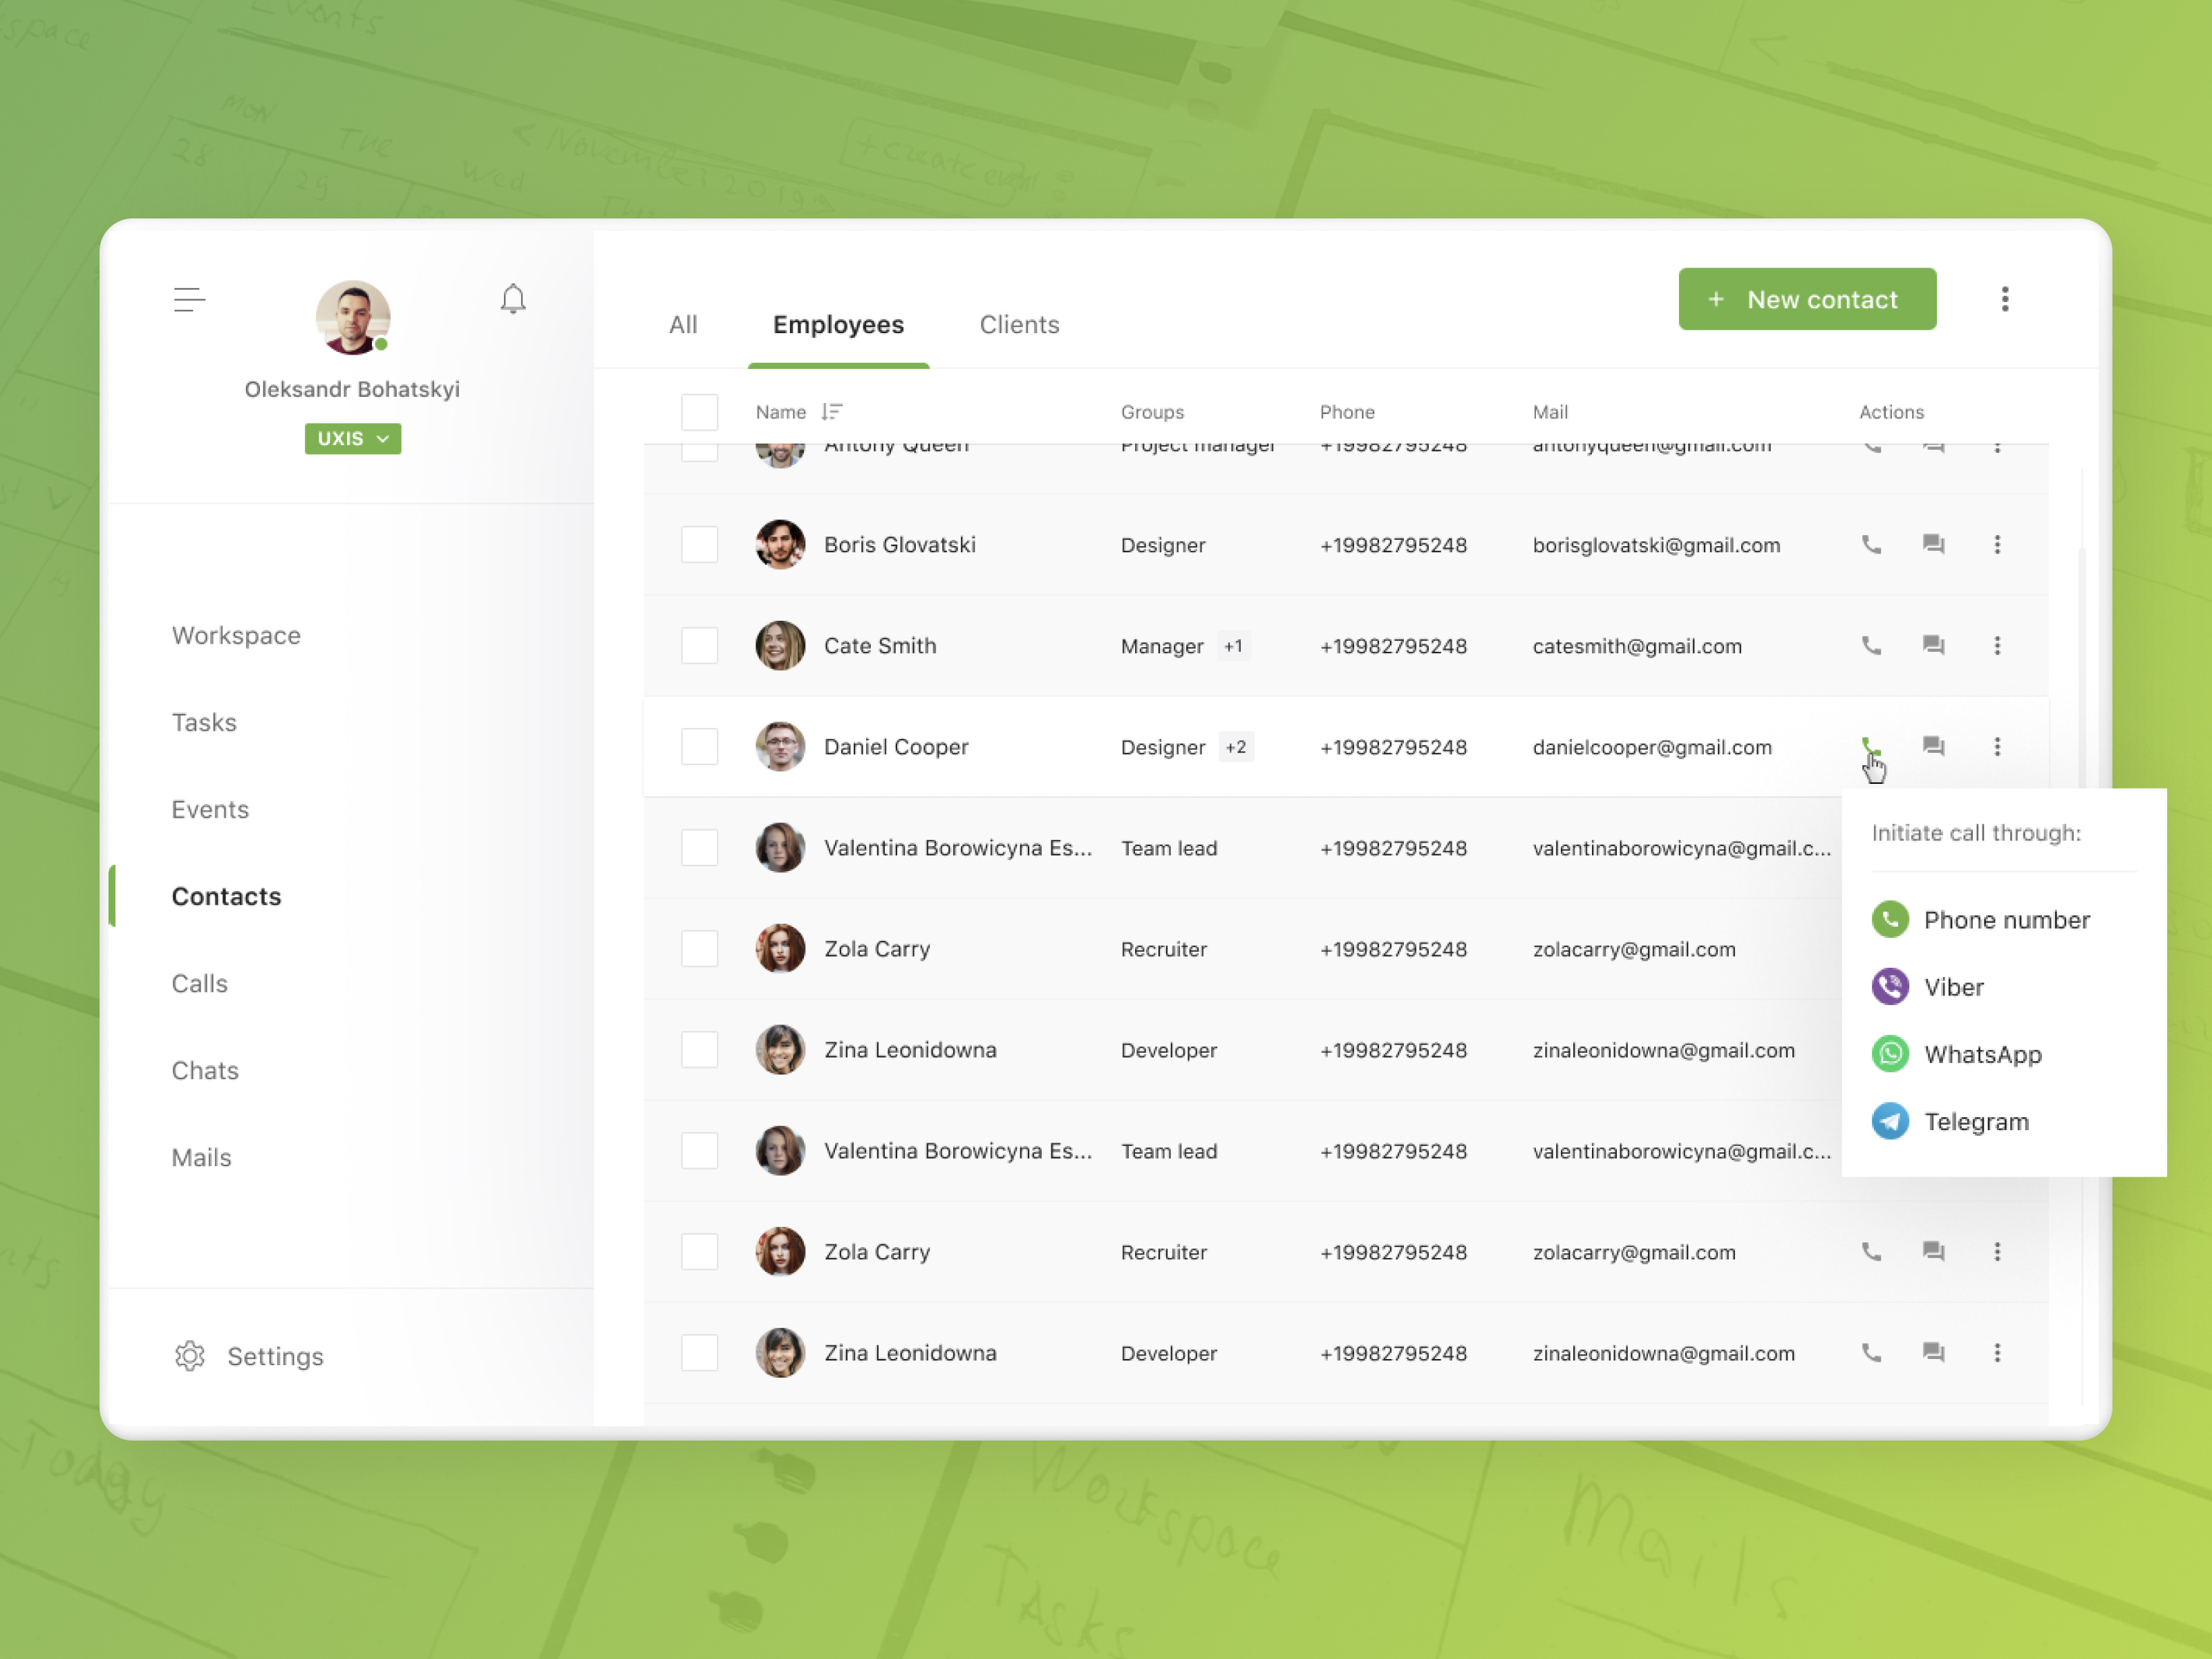Image resolution: width=2212 pixels, height=1659 pixels.
Task: Click Settings gear in sidebar
Action: pyautogui.click(x=190, y=1356)
